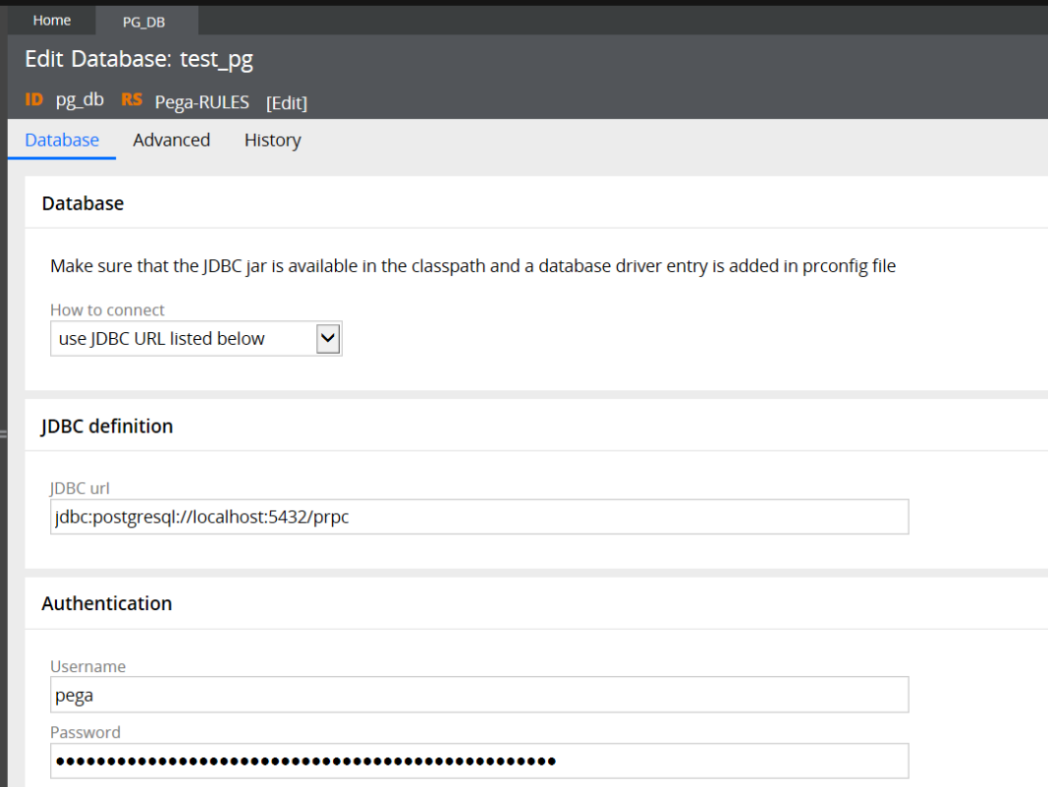Viewport: 1048px width, 787px height.
Task: Click the pg_db identifier text
Action: click(80, 100)
